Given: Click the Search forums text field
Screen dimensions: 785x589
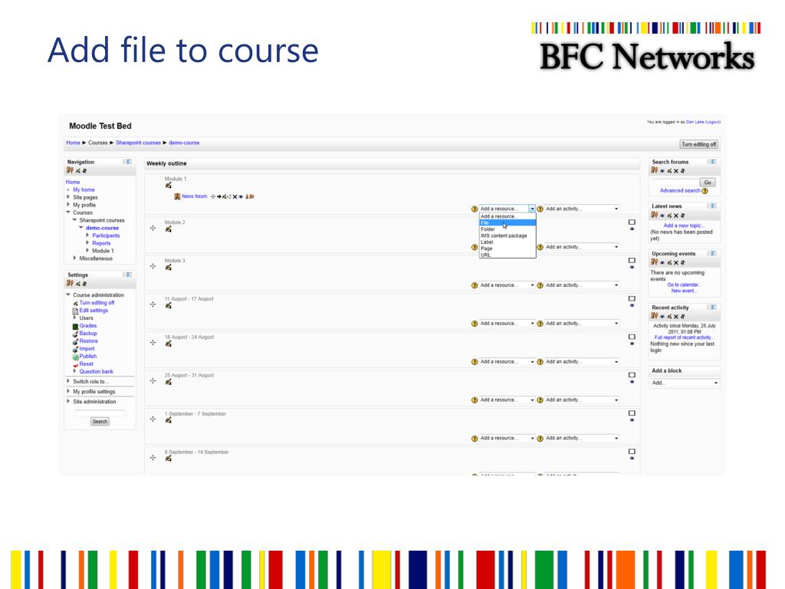Looking at the screenshot, I should tap(675, 183).
